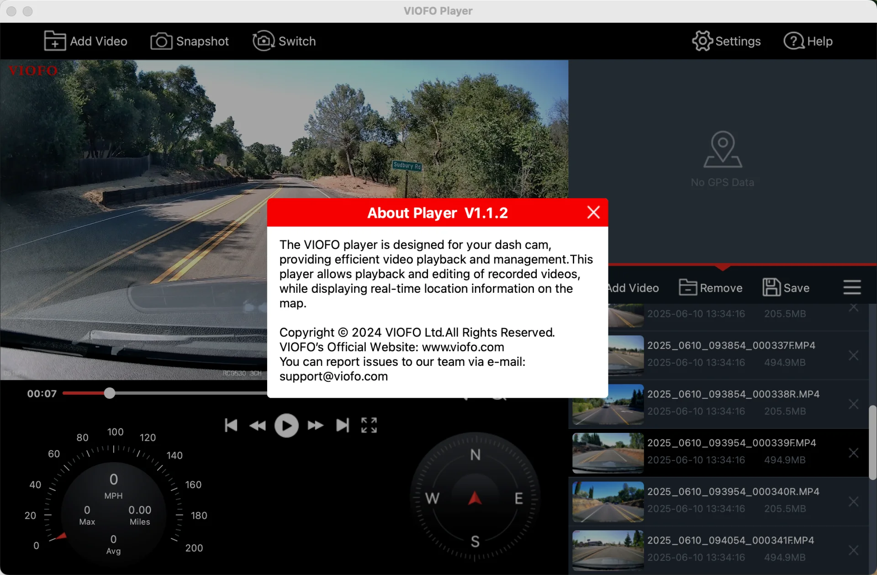The height and width of the screenshot is (575, 877).
Task: Remove the selected video from playlist
Action: [x=711, y=288]
